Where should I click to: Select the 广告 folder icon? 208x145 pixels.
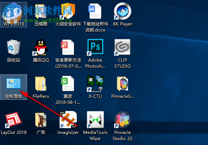41,120
